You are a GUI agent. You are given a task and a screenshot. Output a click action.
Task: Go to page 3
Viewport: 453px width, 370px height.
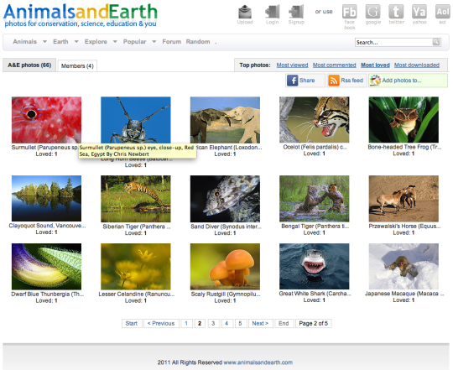(x=213, y=323)
